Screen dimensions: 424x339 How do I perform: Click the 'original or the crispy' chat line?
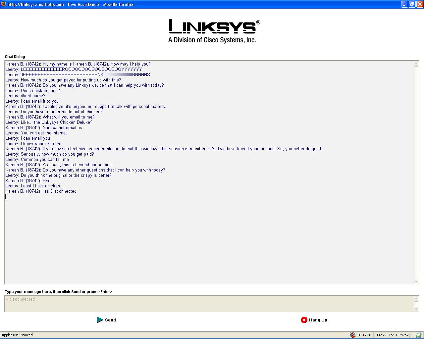click(58, 175)
